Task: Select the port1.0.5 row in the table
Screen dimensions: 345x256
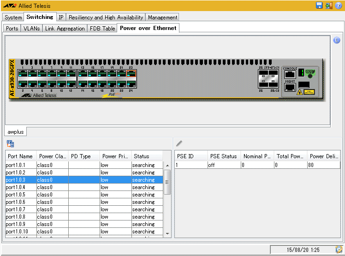Action: coord(16,195)
